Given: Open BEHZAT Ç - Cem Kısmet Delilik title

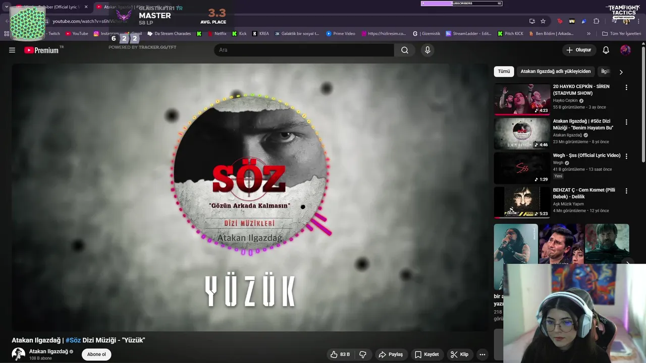Looking at the screenshot, I should coord(584,194).
